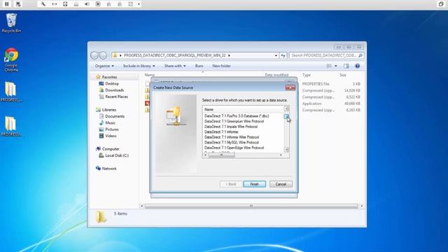448x252 pixels.
Task: Toggle the preview pane icon
Action: [346, 66]
